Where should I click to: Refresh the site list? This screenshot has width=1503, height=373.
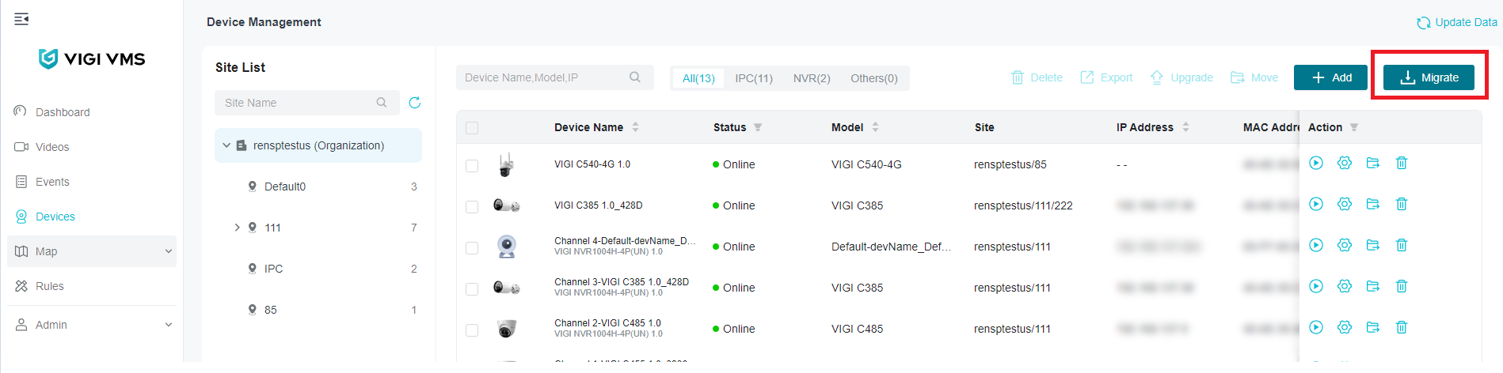[x=414, y=103]
